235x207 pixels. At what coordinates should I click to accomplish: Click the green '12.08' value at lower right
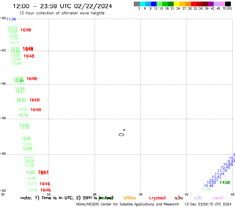pyautogui.click(x=206, y=189)
